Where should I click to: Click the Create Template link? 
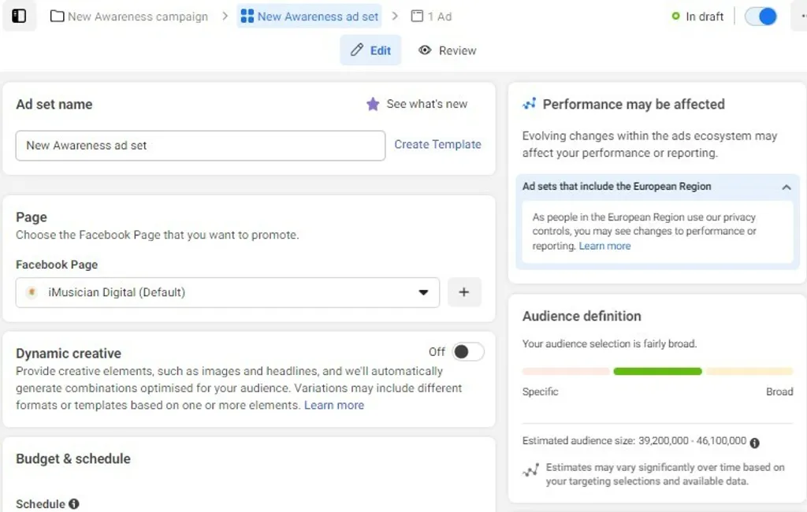click(437, 144)
